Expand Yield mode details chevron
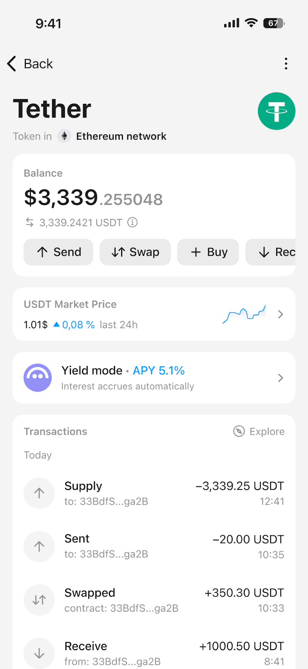 pos(280,378)
